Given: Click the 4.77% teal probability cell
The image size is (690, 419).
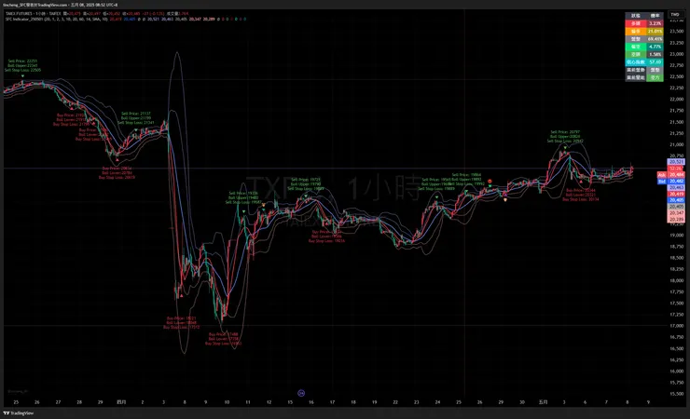Looking at the screenshot, I should click(655, 47).
